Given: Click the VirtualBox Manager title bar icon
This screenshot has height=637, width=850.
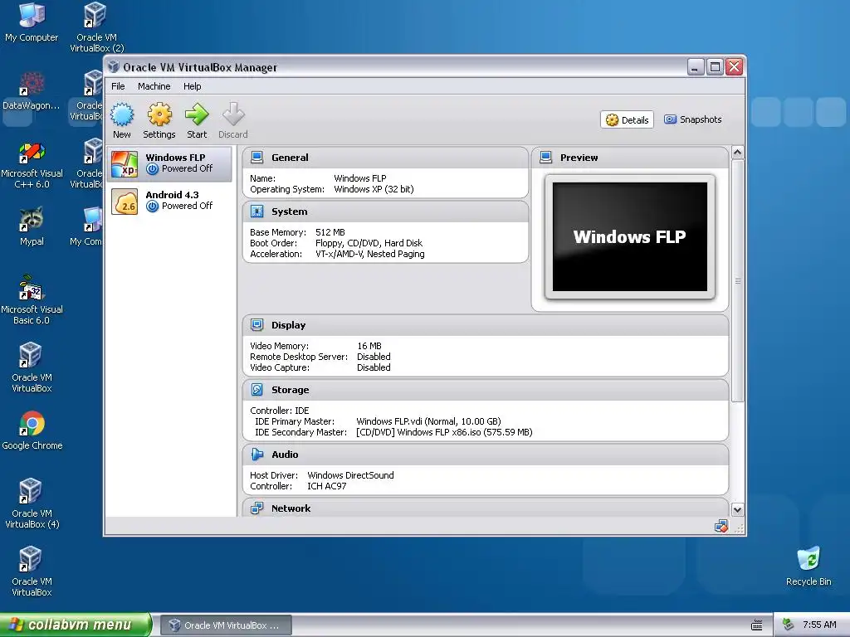Looking at the screenshot, I should 113,66.
